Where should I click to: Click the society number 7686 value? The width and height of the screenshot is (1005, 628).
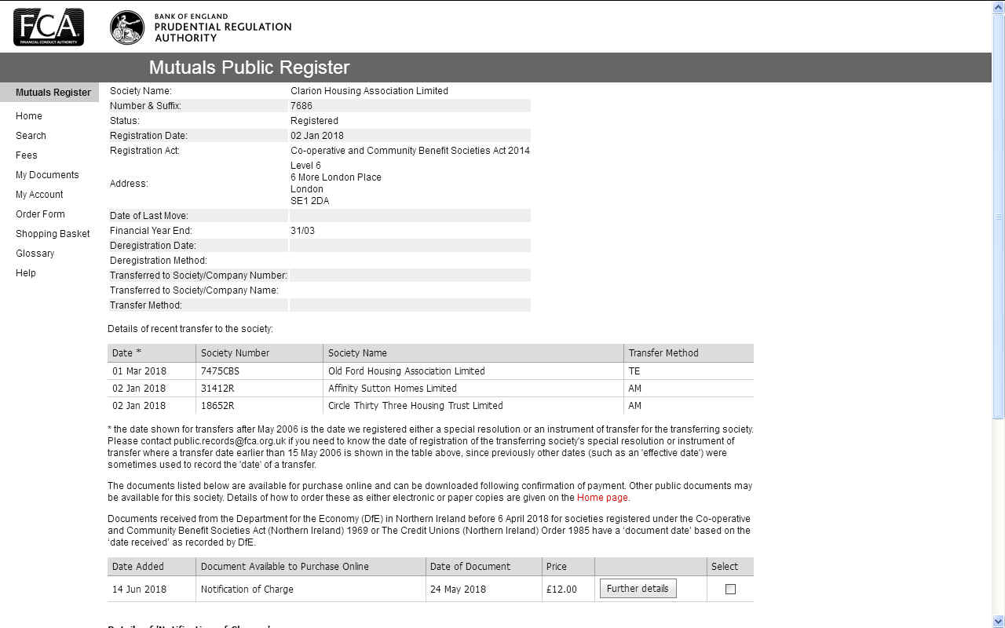click(301, 106)
